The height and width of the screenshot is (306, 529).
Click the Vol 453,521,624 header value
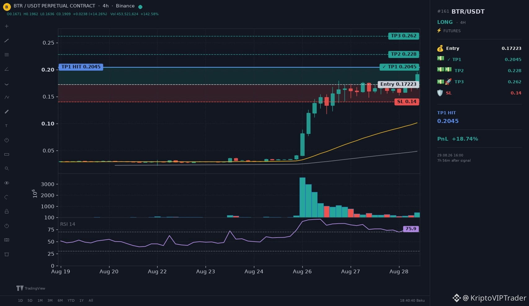(x=124, y=14)
